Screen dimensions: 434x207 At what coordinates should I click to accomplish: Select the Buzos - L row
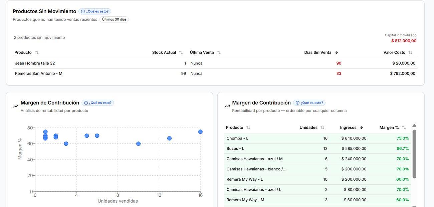point(317,149)
